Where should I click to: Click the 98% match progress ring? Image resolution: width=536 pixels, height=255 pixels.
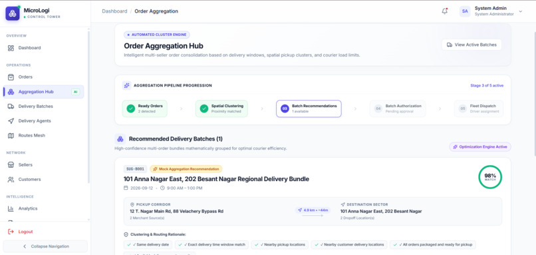click(x=490, y=177)
